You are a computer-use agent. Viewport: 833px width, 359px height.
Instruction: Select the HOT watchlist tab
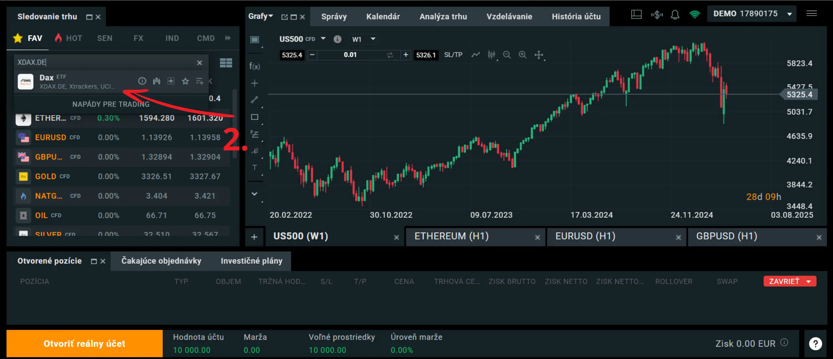coord(68,38)
